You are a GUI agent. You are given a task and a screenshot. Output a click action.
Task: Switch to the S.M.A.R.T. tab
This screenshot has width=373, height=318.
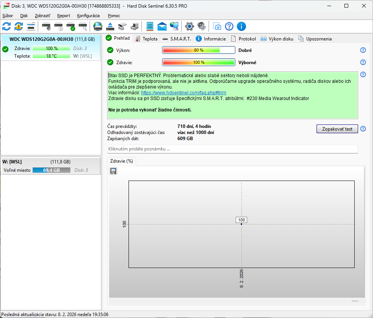(177, 39)
